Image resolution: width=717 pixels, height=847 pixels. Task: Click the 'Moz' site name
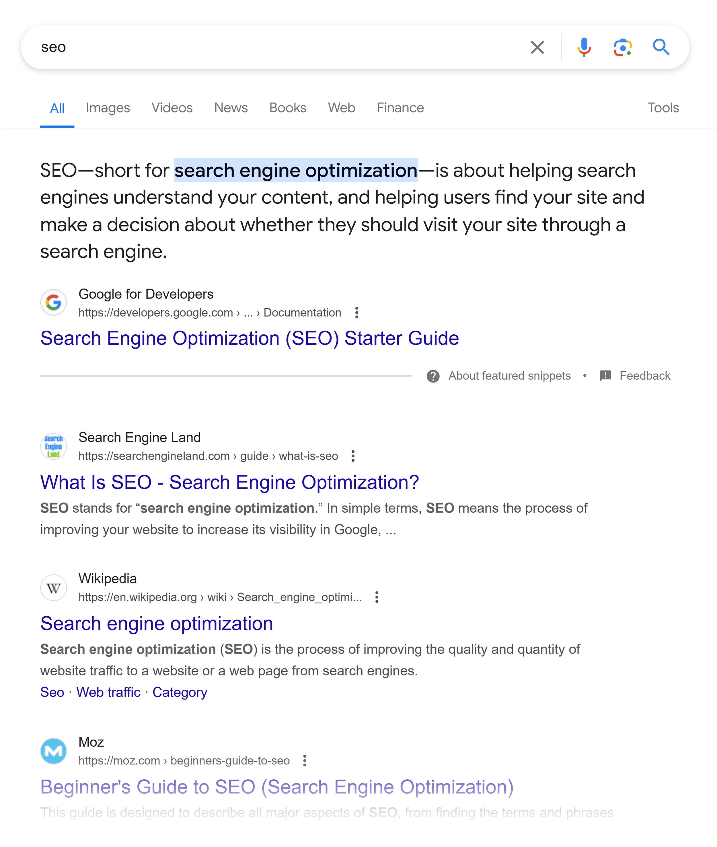point(91,742)
